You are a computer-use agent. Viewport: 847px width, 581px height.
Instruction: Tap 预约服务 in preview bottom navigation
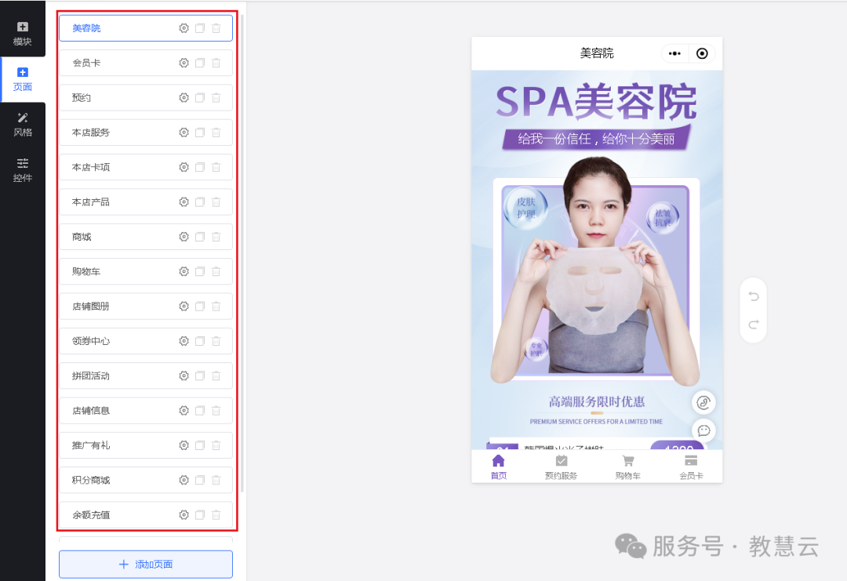point(561,467)
